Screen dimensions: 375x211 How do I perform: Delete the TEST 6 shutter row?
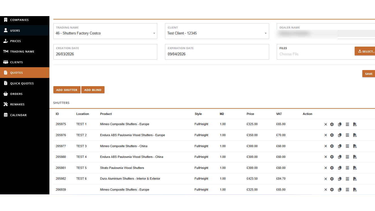tap(326, 179)
